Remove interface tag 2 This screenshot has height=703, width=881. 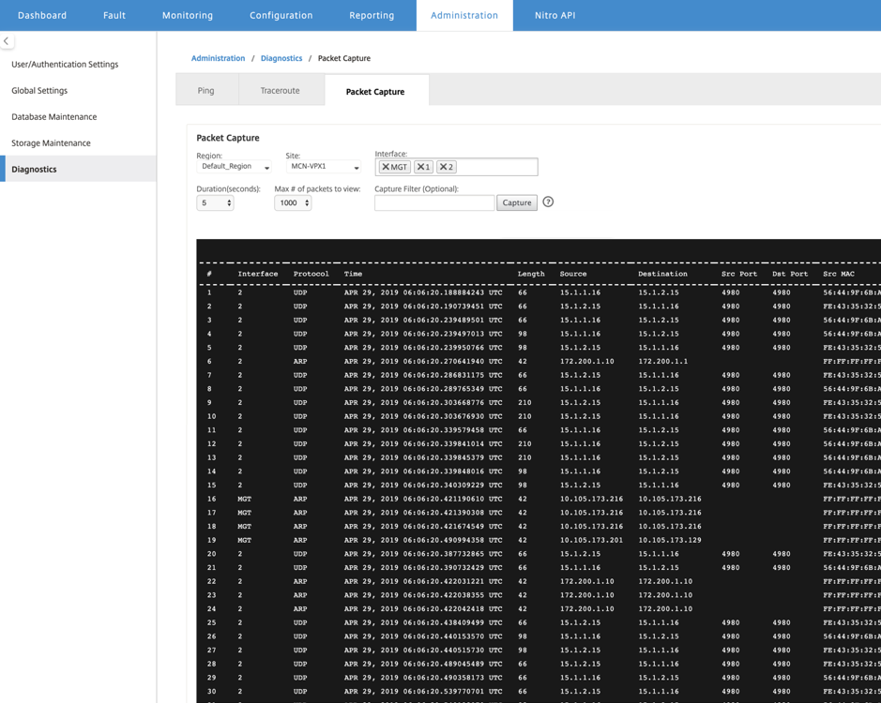click(443, 167)
